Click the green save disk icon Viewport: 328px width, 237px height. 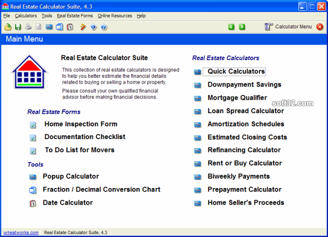pyautogui.click(x=18, y=27)
